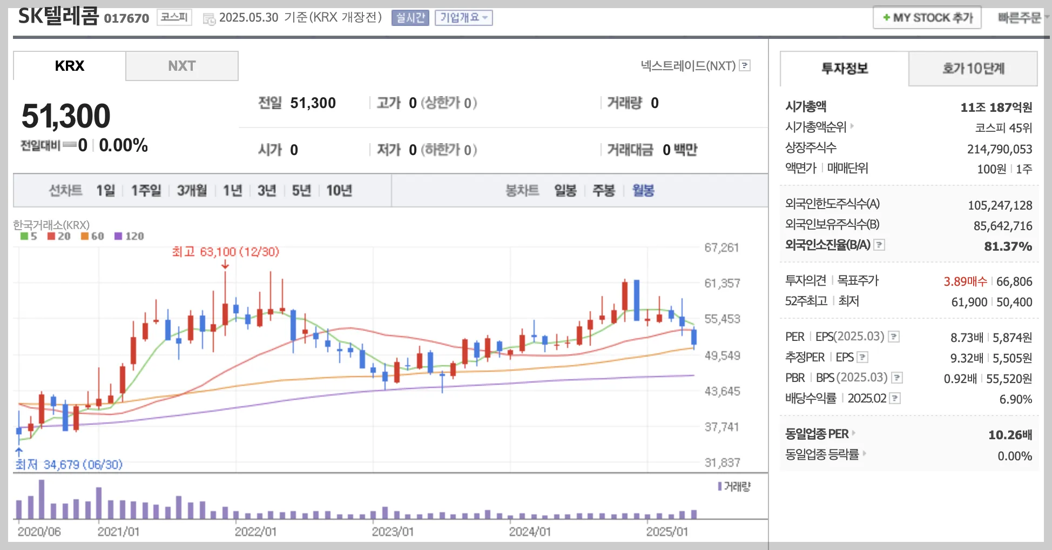The width and height of the screenshot is (1052, 550).
Task: Click the 66,806 target price value
Action: pyautogui.click(x=1014, y=281)
